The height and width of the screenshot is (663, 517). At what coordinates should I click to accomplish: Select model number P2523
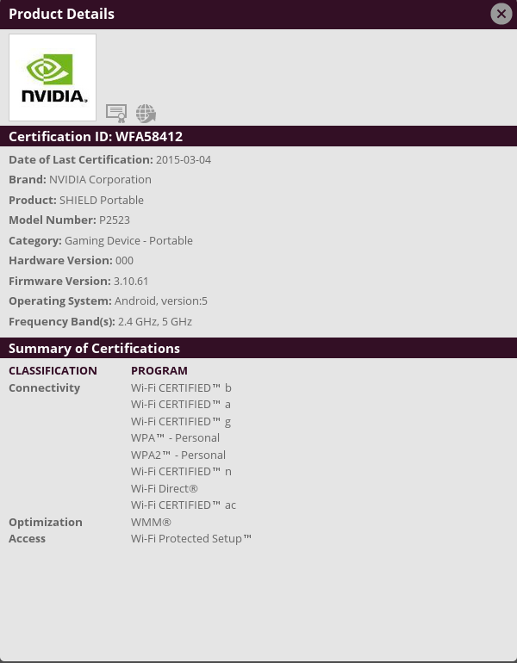coord(115,220)
